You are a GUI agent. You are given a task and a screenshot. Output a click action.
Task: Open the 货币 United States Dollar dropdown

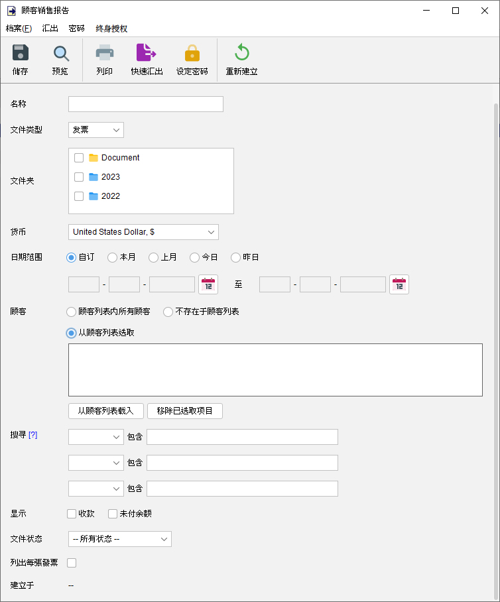point(143,232)
